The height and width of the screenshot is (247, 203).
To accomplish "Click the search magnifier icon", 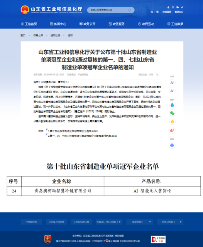I will click(x=130, y=10).
